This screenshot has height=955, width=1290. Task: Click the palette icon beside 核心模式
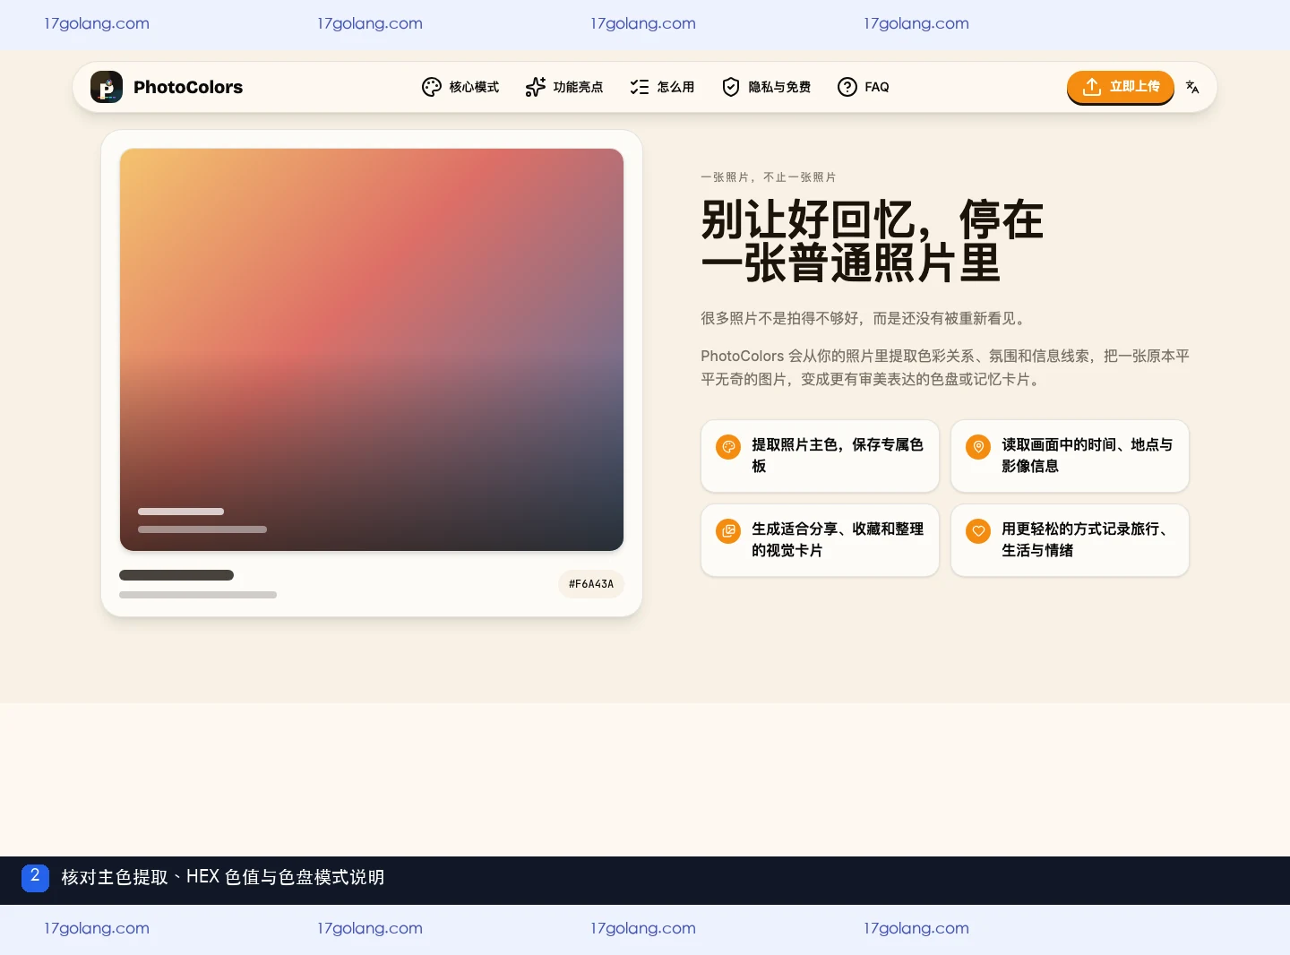[x=432, y=87]
